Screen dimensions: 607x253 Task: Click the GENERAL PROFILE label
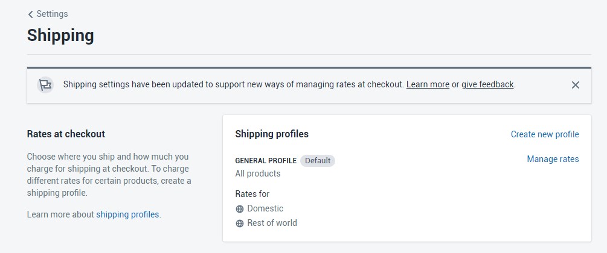pyautogui.click(x=266, y=161)
